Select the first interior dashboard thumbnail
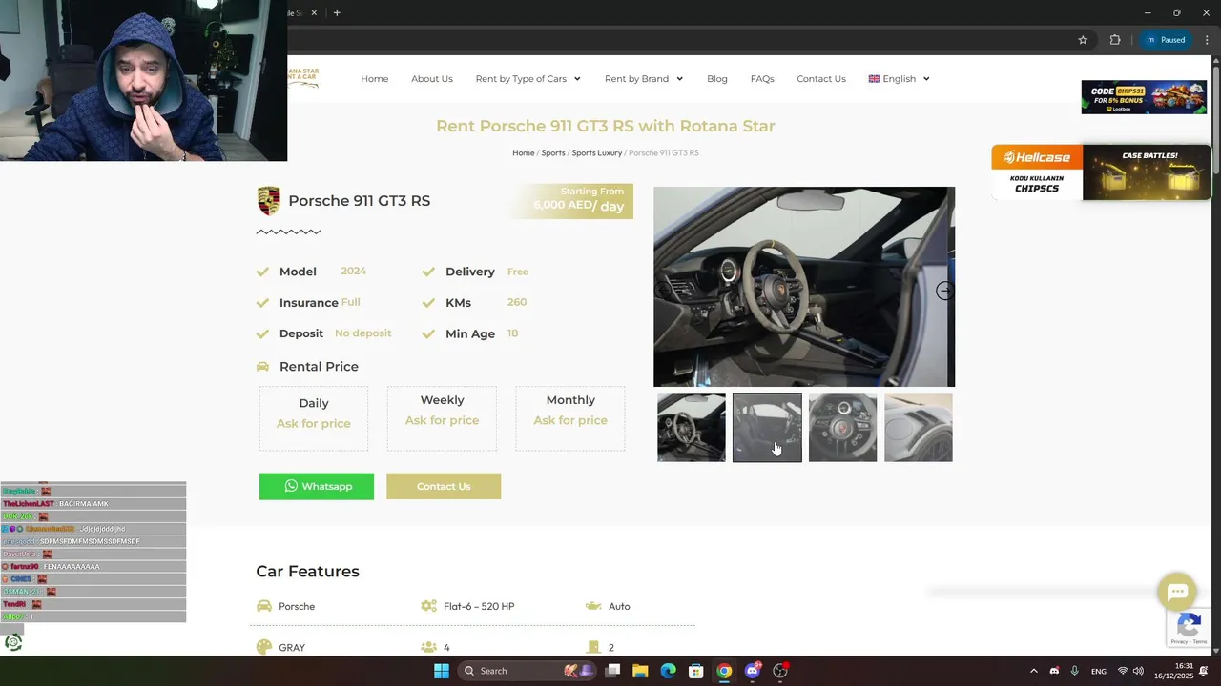 [692, 428]
